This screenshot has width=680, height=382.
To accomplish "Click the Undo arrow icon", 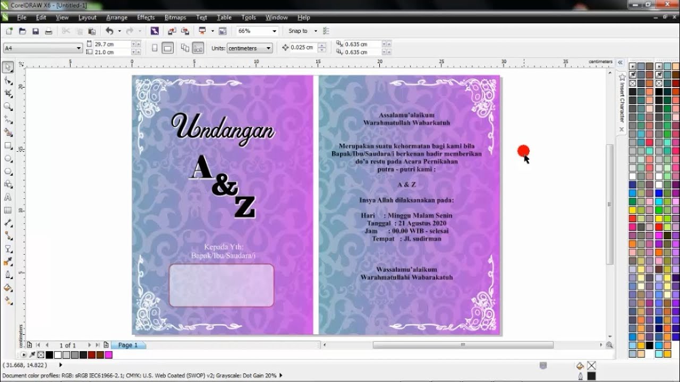I will click(x=109, y=31).
